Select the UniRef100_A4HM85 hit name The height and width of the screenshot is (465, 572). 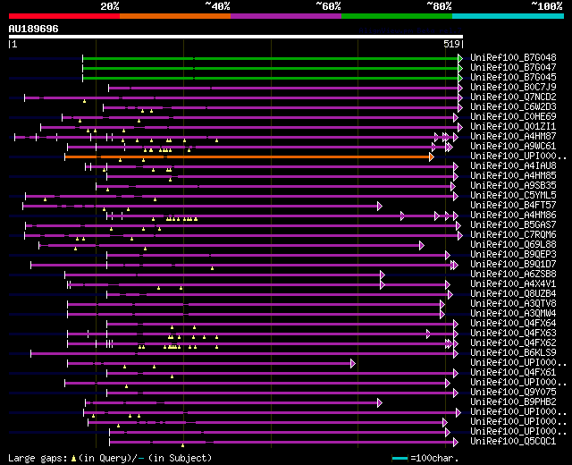point(513,176)
